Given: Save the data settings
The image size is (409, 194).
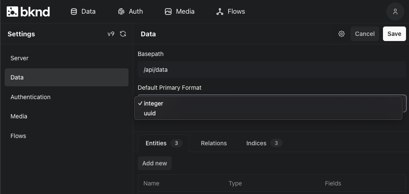Looking at the screenshot, I should tap(394, 34).
